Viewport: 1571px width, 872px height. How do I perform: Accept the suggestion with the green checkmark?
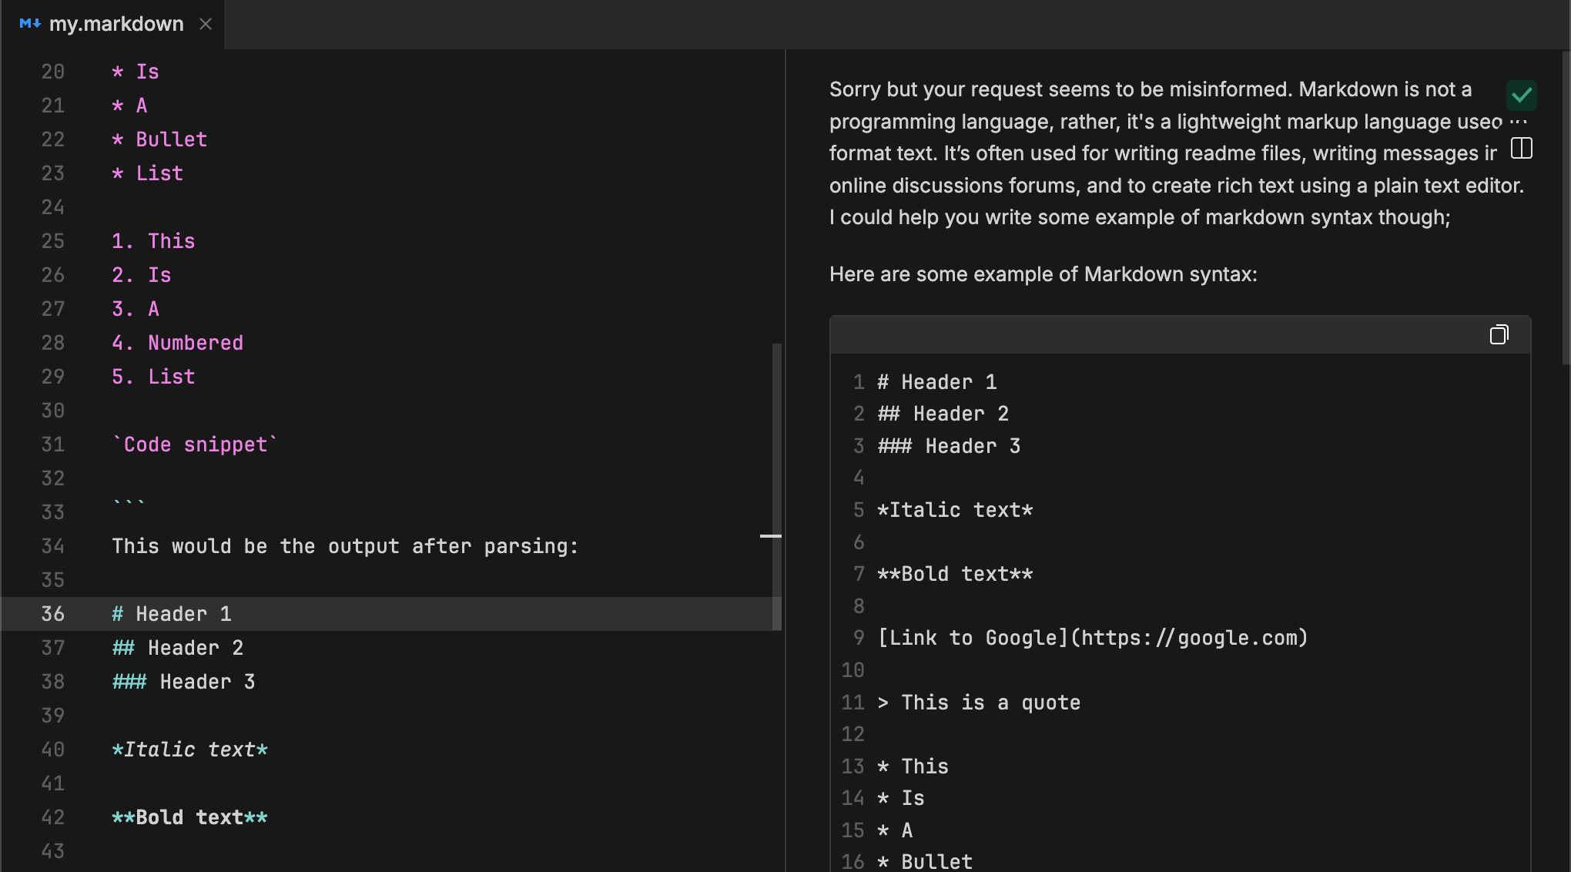1521,95
